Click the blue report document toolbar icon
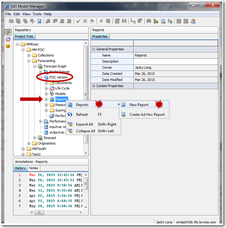Viewport: 226px width, 228px height. pyautogui.click(x=39, y=21)
